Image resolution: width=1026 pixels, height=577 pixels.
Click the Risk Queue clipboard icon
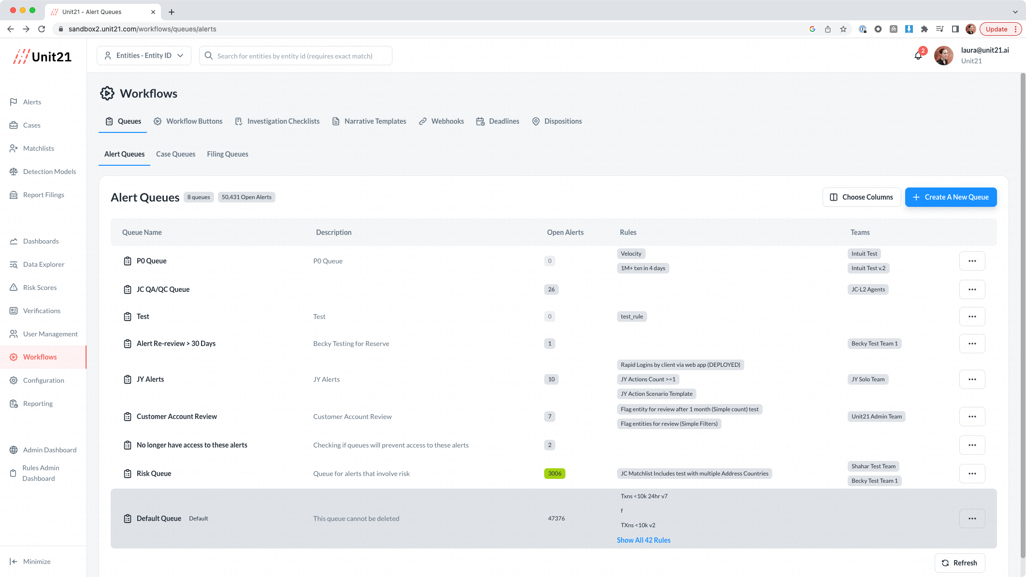(x=128, y=474)
